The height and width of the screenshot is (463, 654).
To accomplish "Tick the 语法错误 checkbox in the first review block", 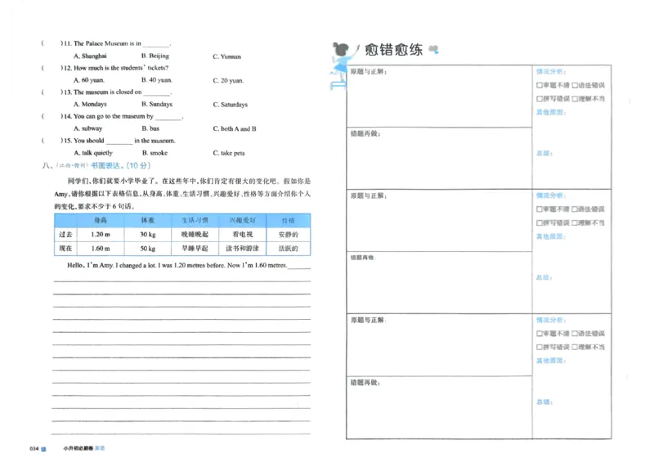I will coord(575,85).
